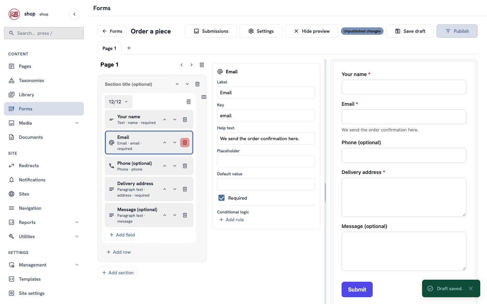Add a new page with plus icon

point(129,48)
